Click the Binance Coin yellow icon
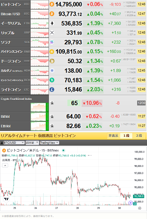 click(52, 52)
